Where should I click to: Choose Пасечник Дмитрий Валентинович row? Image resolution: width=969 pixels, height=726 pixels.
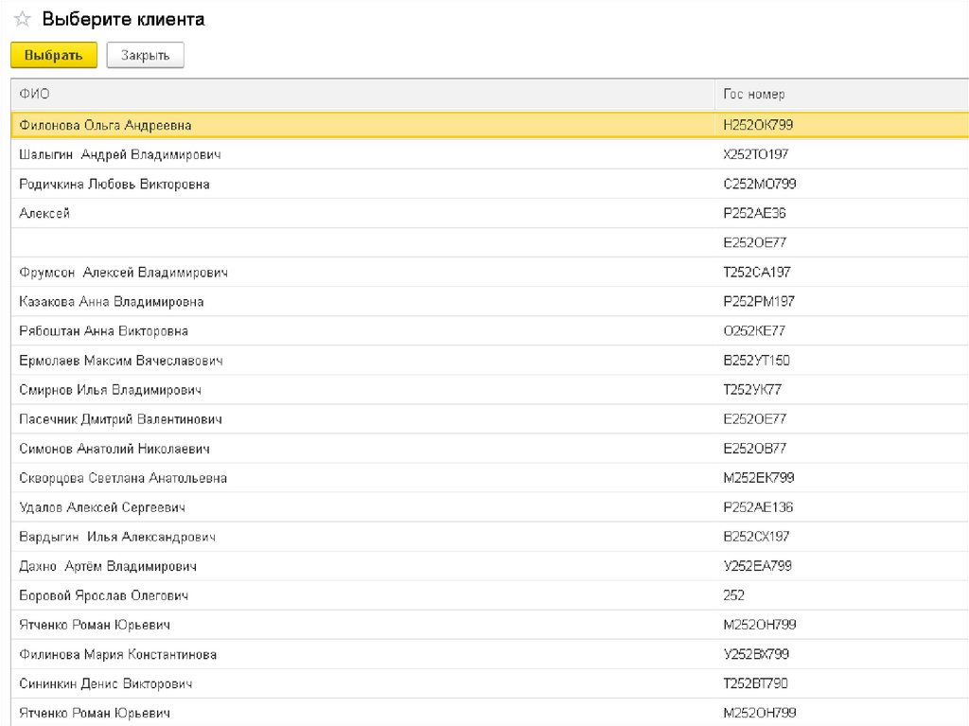tap(120, 419)
